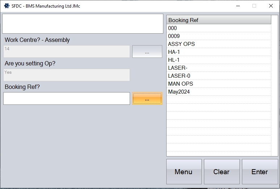Open Work Centre lookup ellipsis button
This screenshot has width=280, height=189.
(x=147, y=52)
